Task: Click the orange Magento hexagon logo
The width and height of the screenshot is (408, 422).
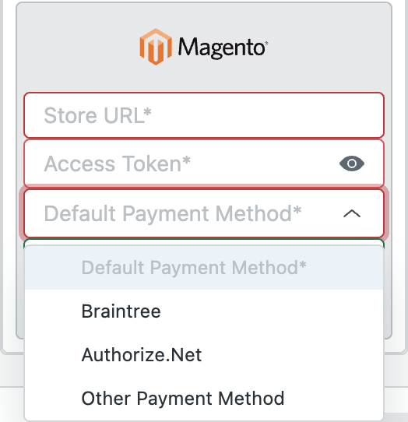Action: [x=156, y=47]
